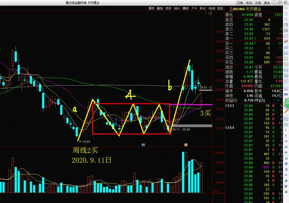Image resolution: width=289 pixels, height=203 pixels.
Task: Open the 服务 menu
Action: click(x=267, y=3)
